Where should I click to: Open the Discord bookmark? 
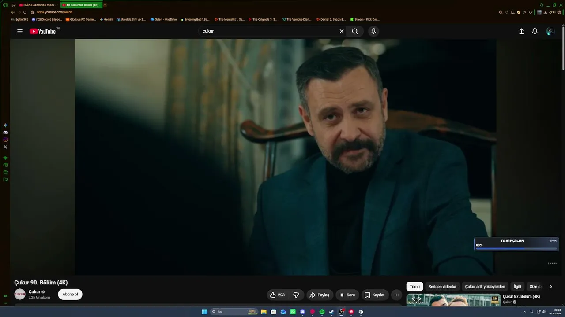47,19
